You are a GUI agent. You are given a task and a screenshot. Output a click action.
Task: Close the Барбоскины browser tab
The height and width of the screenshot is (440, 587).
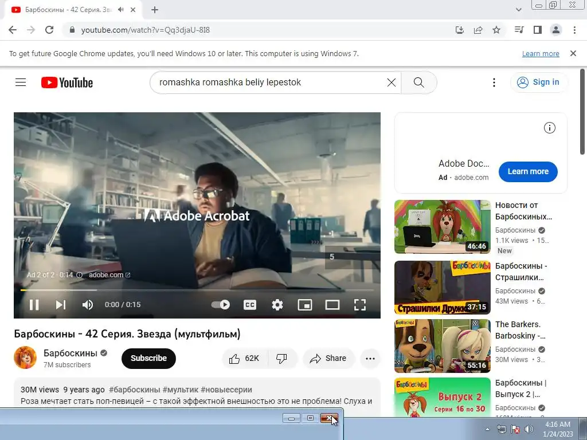tap(133, 10)
